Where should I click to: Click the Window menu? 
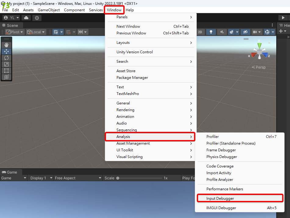click(x=114, y=10)
